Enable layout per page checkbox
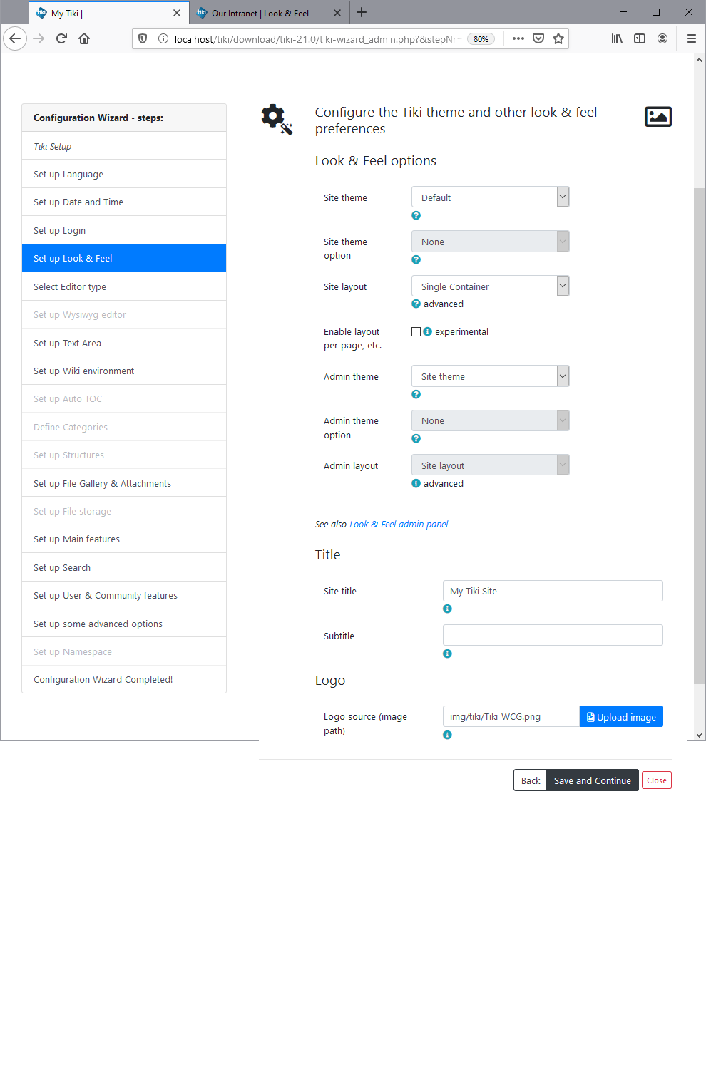 416,331
